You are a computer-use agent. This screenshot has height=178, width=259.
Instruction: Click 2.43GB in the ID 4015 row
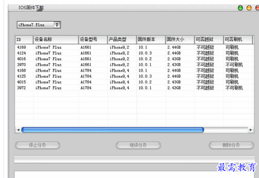[174, 82]
